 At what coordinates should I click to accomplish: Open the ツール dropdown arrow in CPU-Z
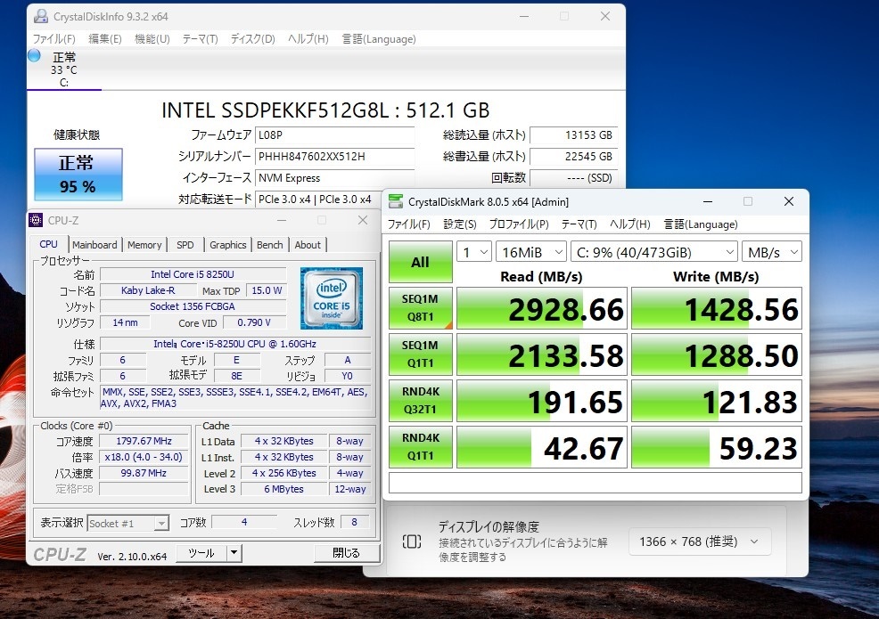[x=234, y=553]
